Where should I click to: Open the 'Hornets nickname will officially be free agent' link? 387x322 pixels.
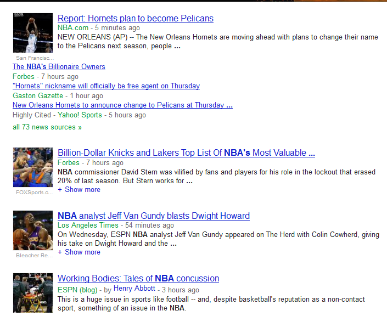[x=106, y=86]
